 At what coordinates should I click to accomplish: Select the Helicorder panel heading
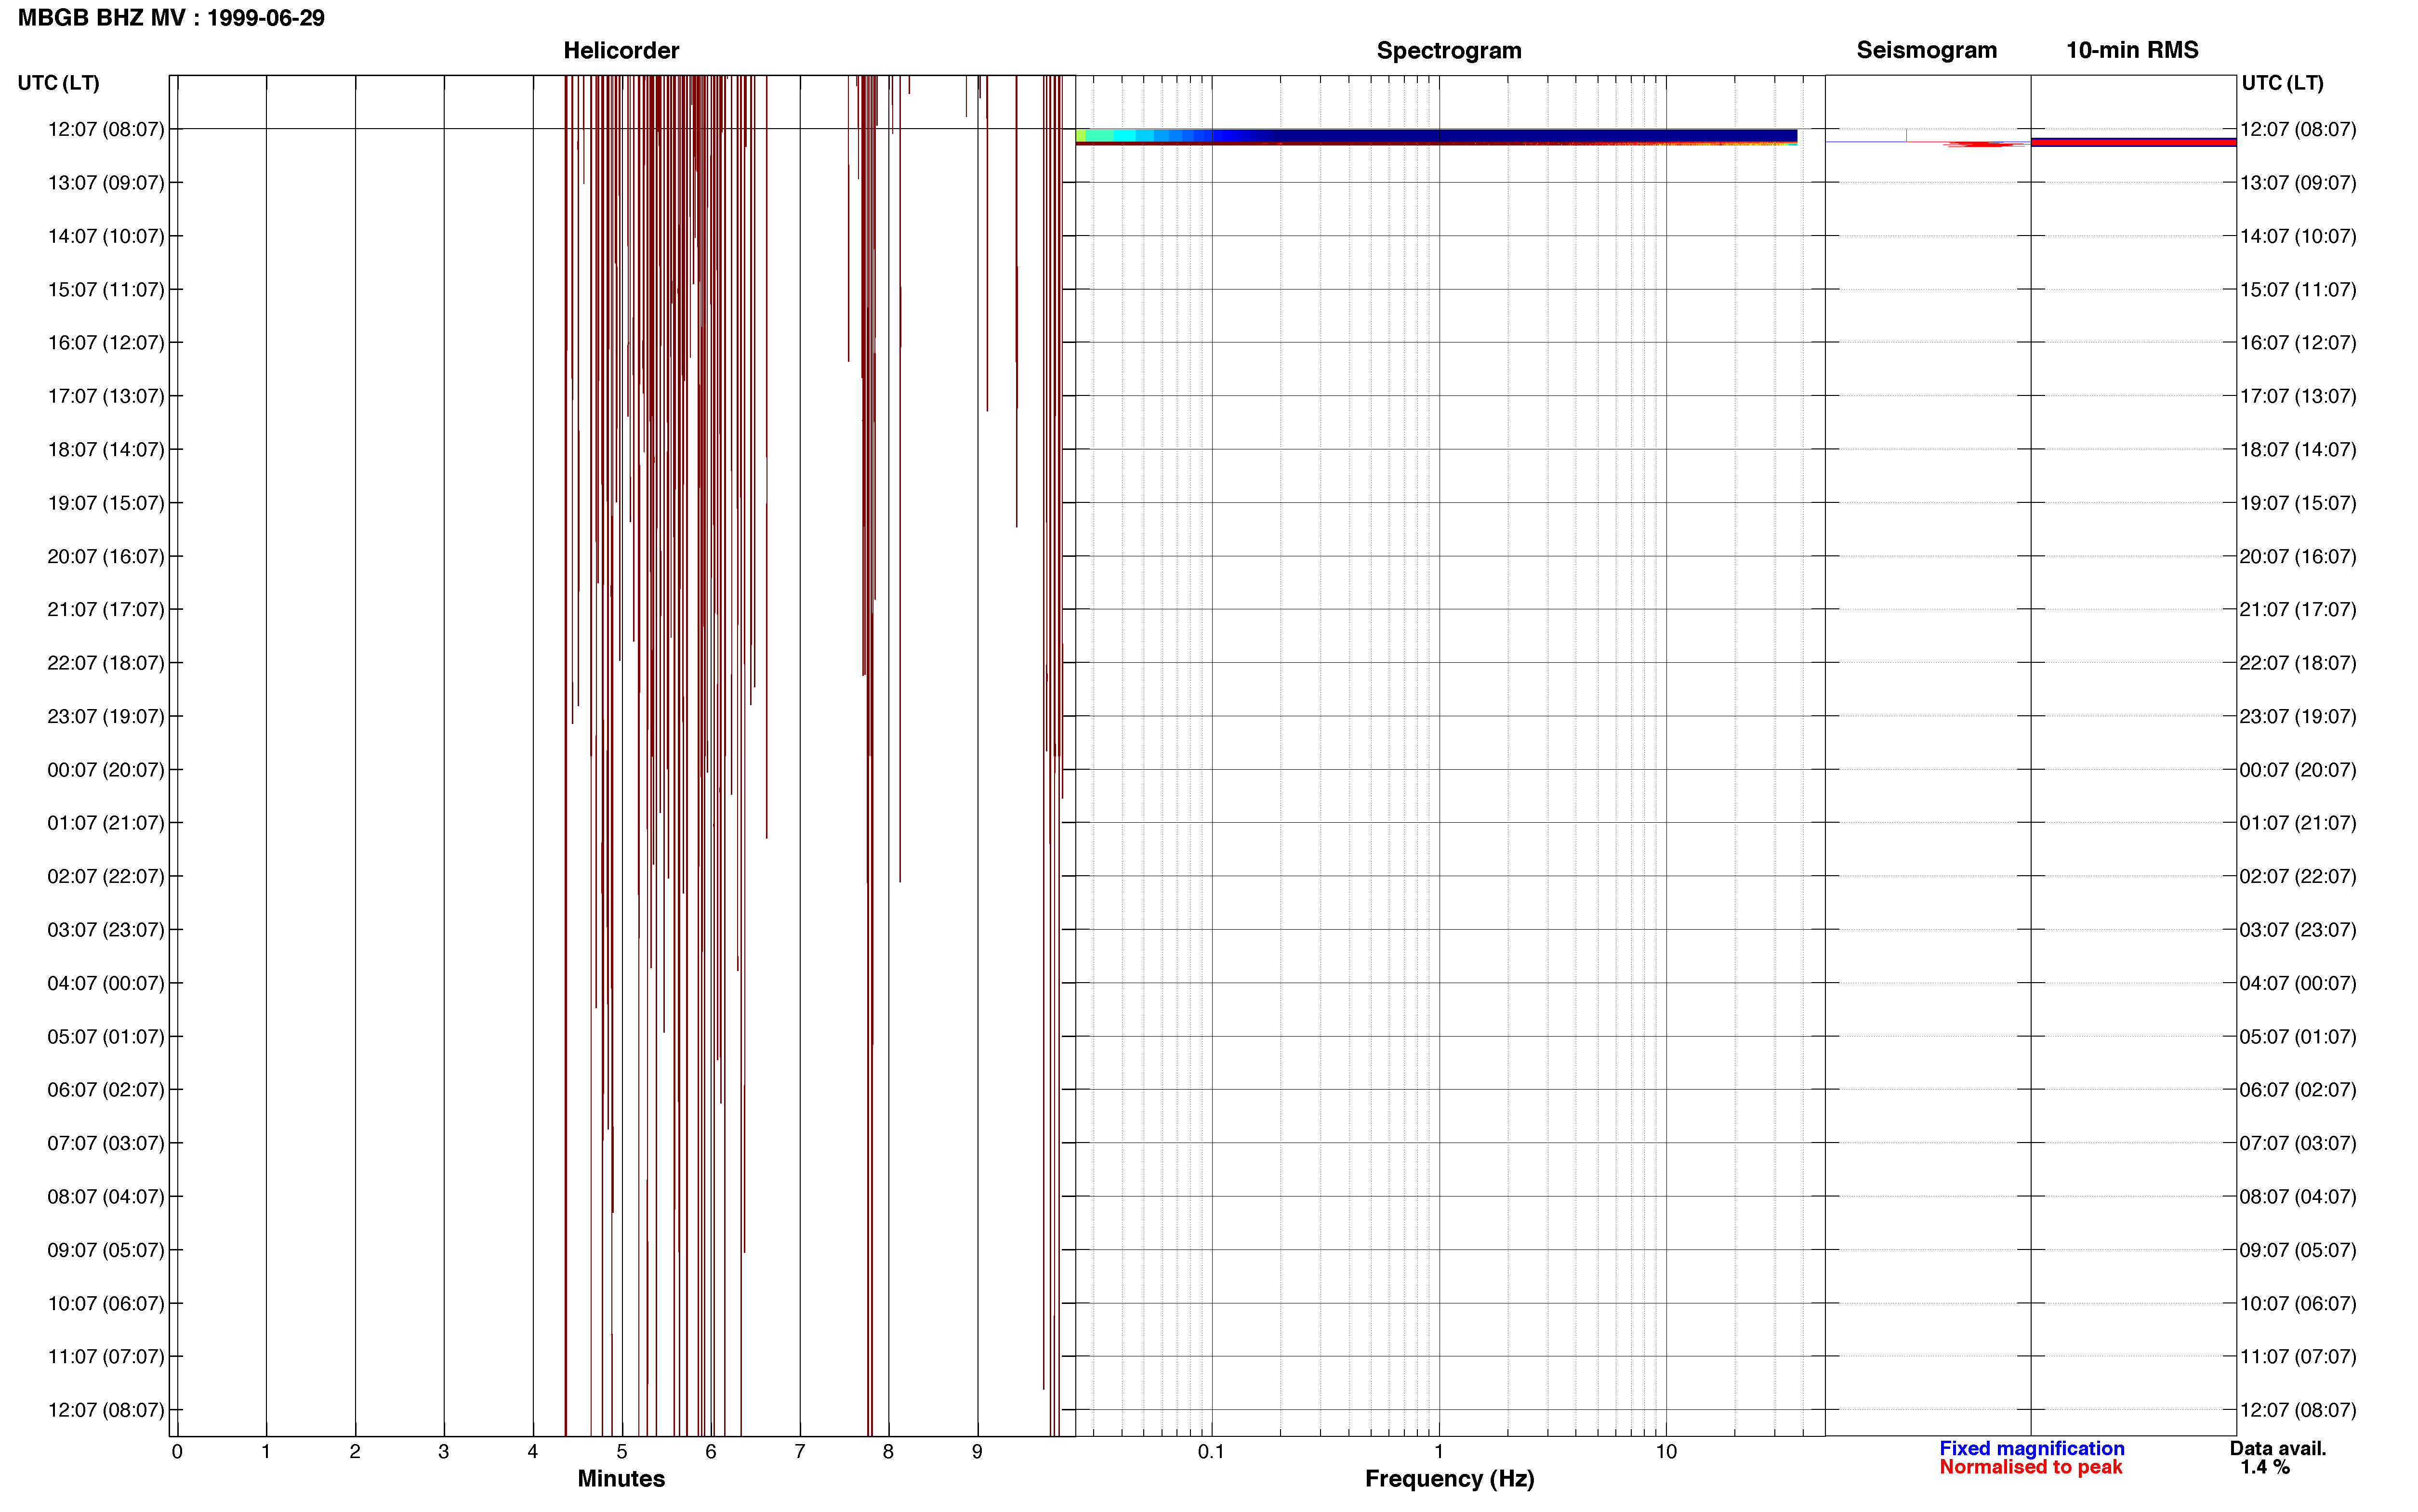pos(621,50)
